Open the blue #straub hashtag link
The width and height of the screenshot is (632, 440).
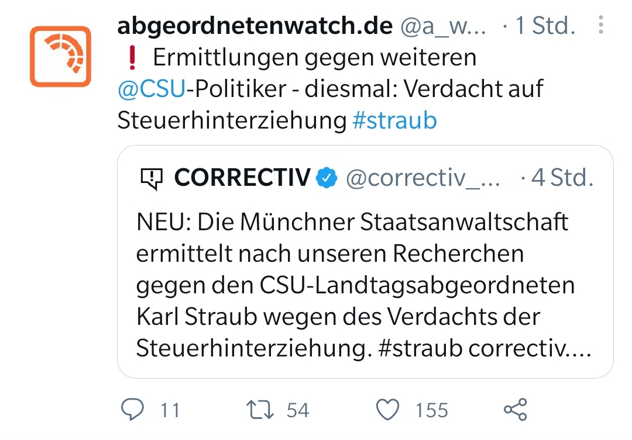(x=394, y=120)
